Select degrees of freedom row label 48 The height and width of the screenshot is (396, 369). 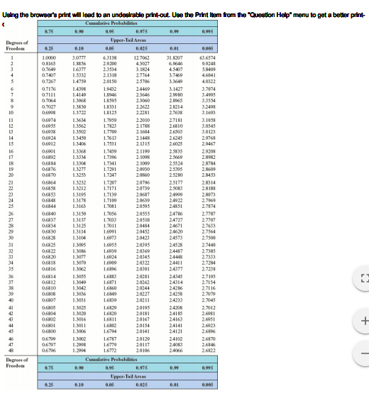[x=11, y=351]
